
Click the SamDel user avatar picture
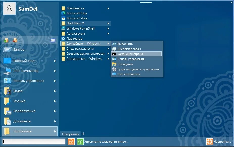coord(9,8)
